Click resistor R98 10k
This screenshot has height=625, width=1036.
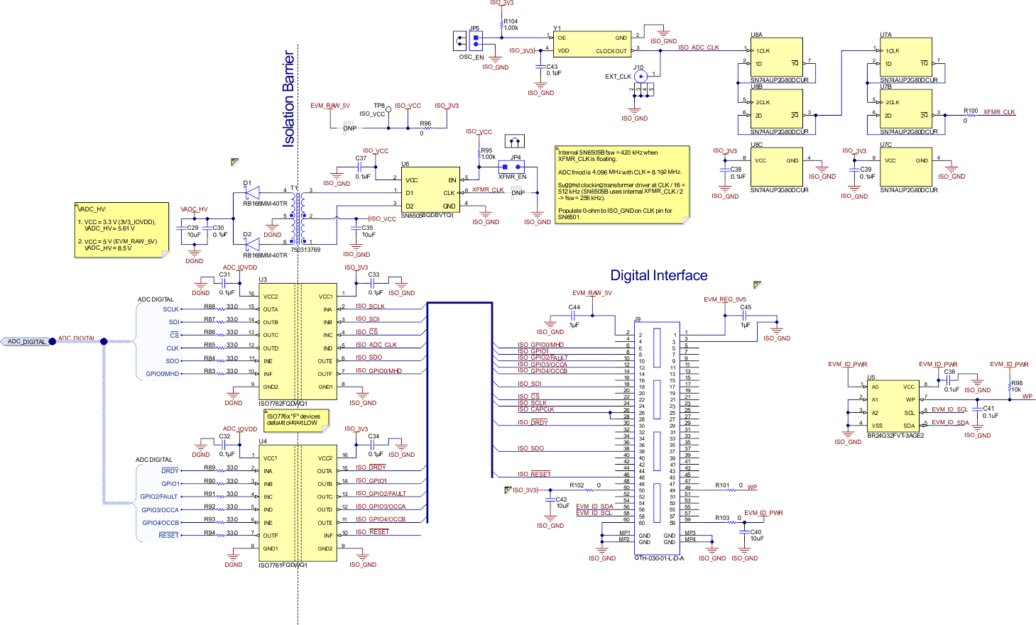1010,387
